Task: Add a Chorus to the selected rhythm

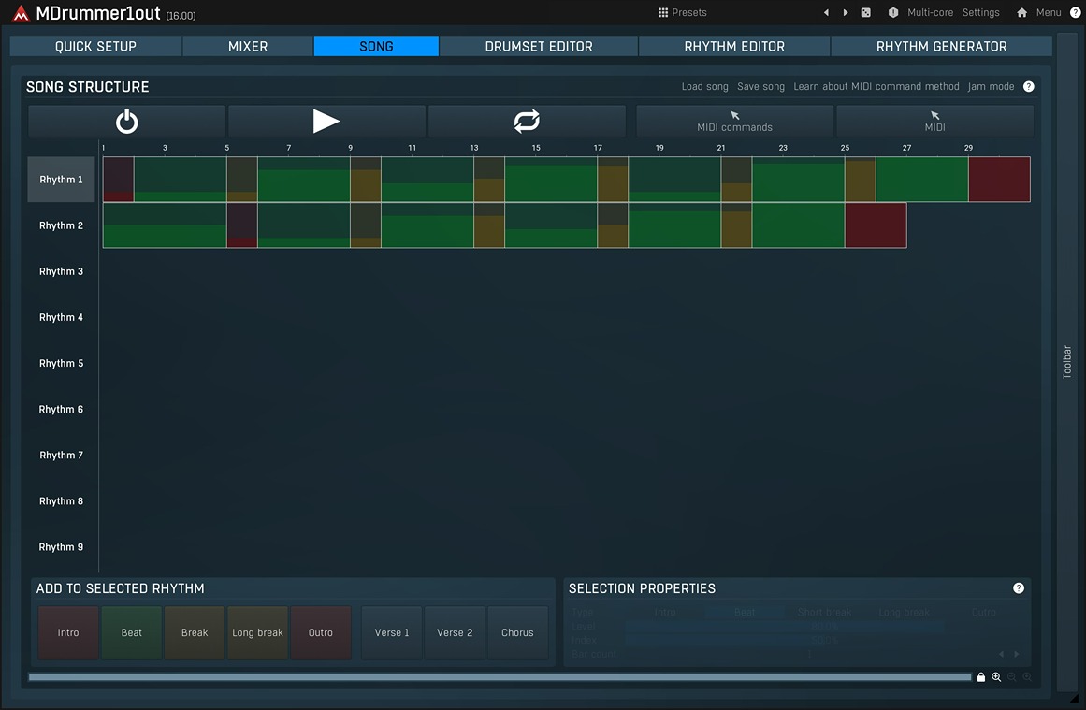Action: point(517,632)
